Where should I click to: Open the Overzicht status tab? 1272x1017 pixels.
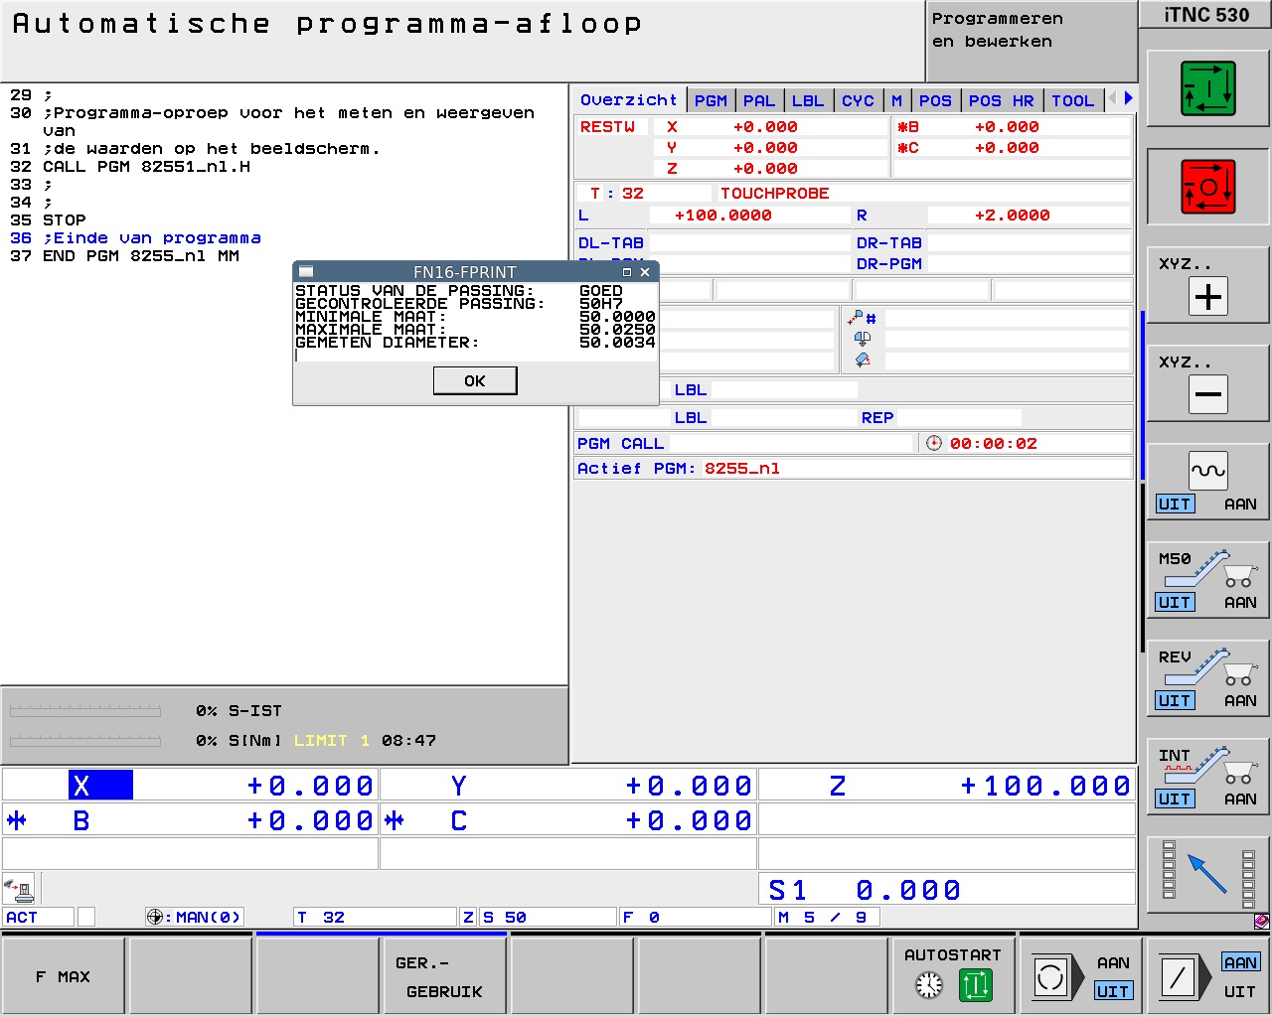click(x=629, y=100)
